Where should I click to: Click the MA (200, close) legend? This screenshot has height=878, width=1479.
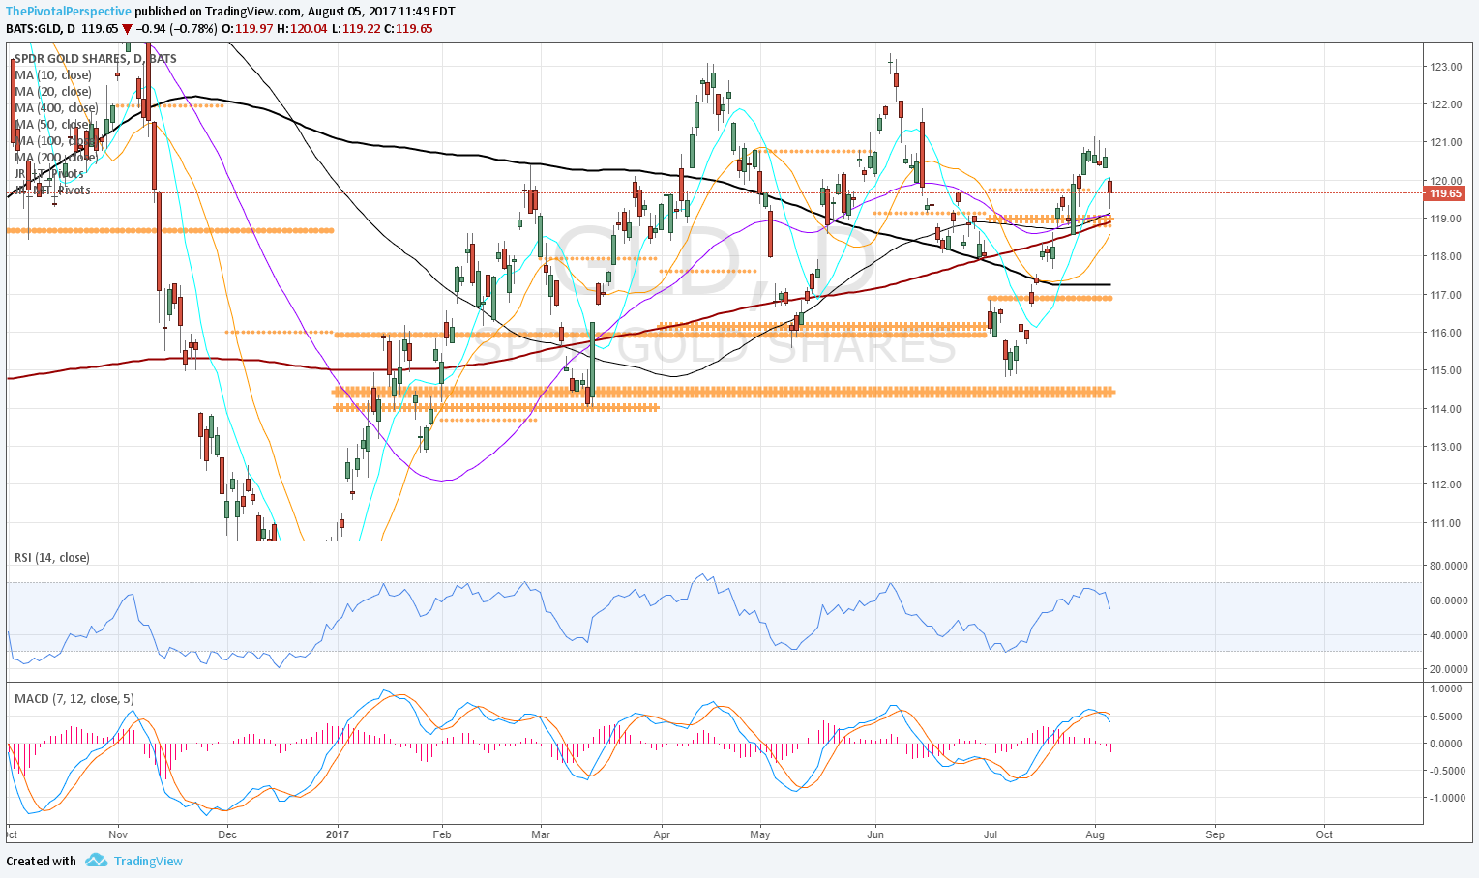[56, 158]
